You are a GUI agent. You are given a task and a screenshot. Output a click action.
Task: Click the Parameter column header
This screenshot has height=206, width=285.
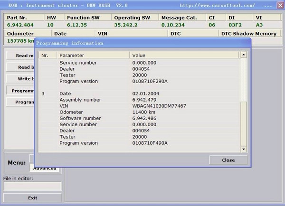[93, 55]
